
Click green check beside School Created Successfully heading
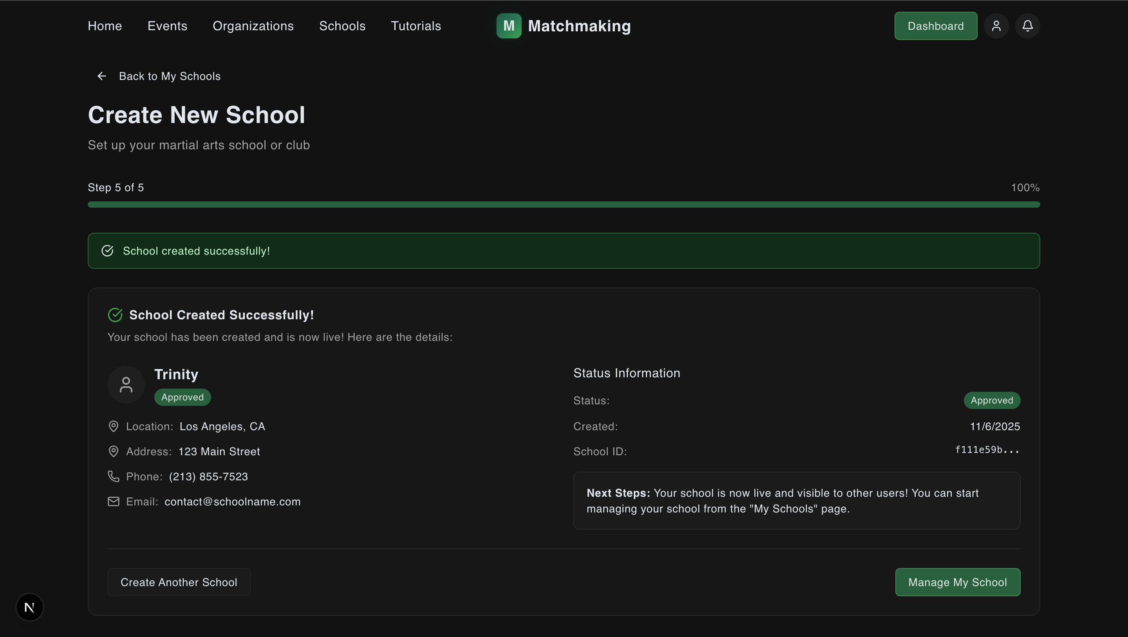coord(115,315)
